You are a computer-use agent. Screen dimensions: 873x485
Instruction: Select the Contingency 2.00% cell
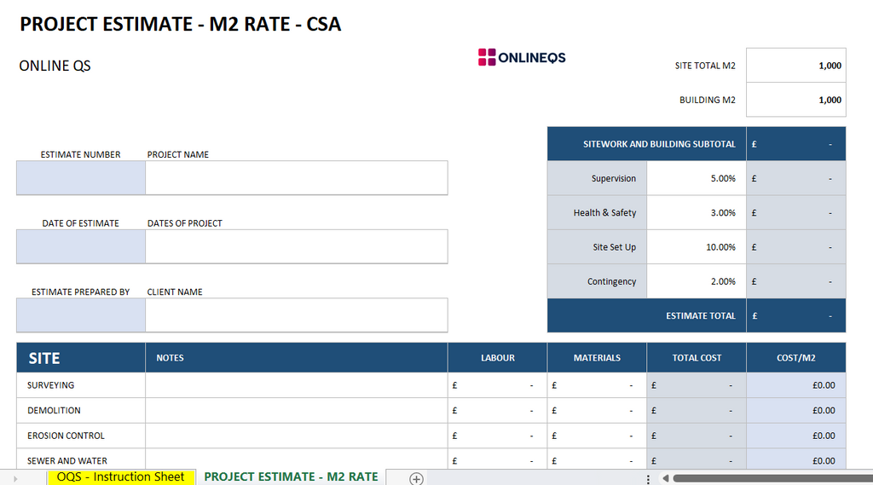(697, 282)
